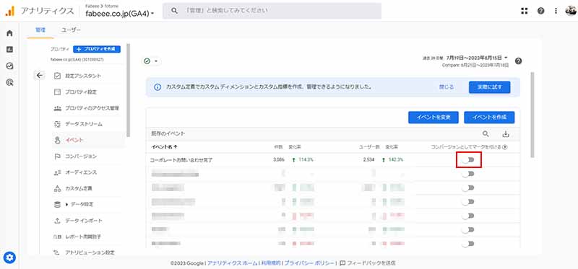Open the green check status dropdown
The height and width of the screenshot is (269, 578).
point(152,61)
